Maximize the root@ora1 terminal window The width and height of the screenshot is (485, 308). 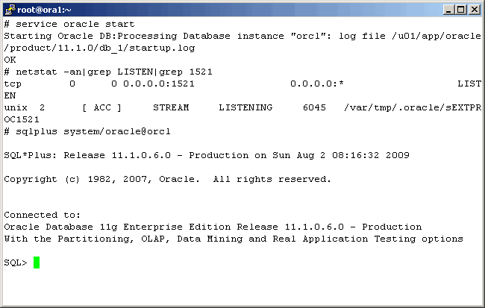(x=460, y=10)
